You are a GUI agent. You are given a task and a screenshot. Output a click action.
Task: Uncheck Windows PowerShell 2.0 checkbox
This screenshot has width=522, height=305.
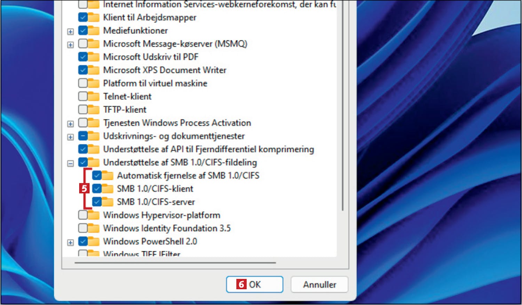tap(83, 241)
